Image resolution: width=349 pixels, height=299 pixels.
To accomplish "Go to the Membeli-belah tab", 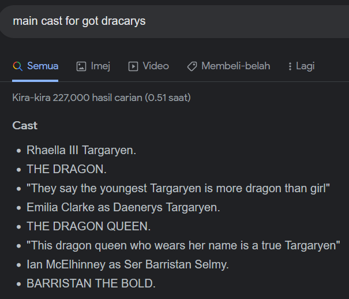I will pos(235,66).
